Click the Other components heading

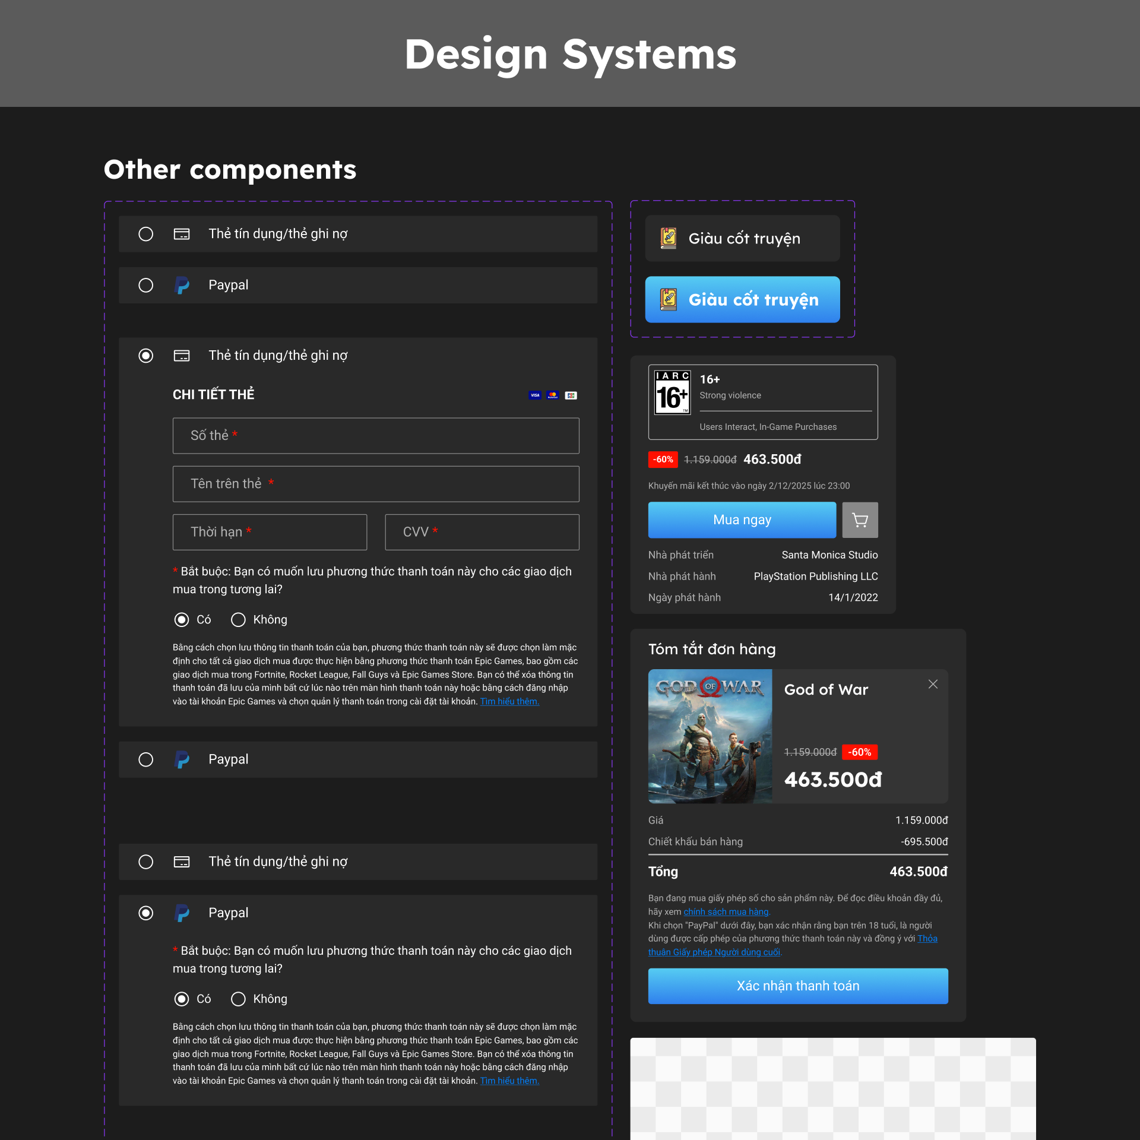(230, 170)
